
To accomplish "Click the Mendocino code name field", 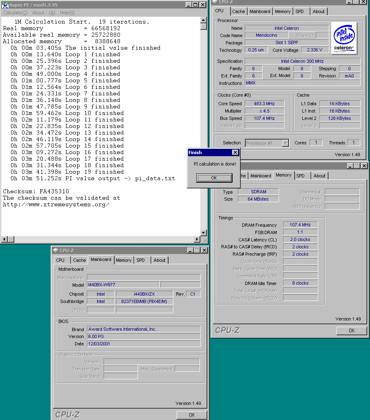I will 266,35.
